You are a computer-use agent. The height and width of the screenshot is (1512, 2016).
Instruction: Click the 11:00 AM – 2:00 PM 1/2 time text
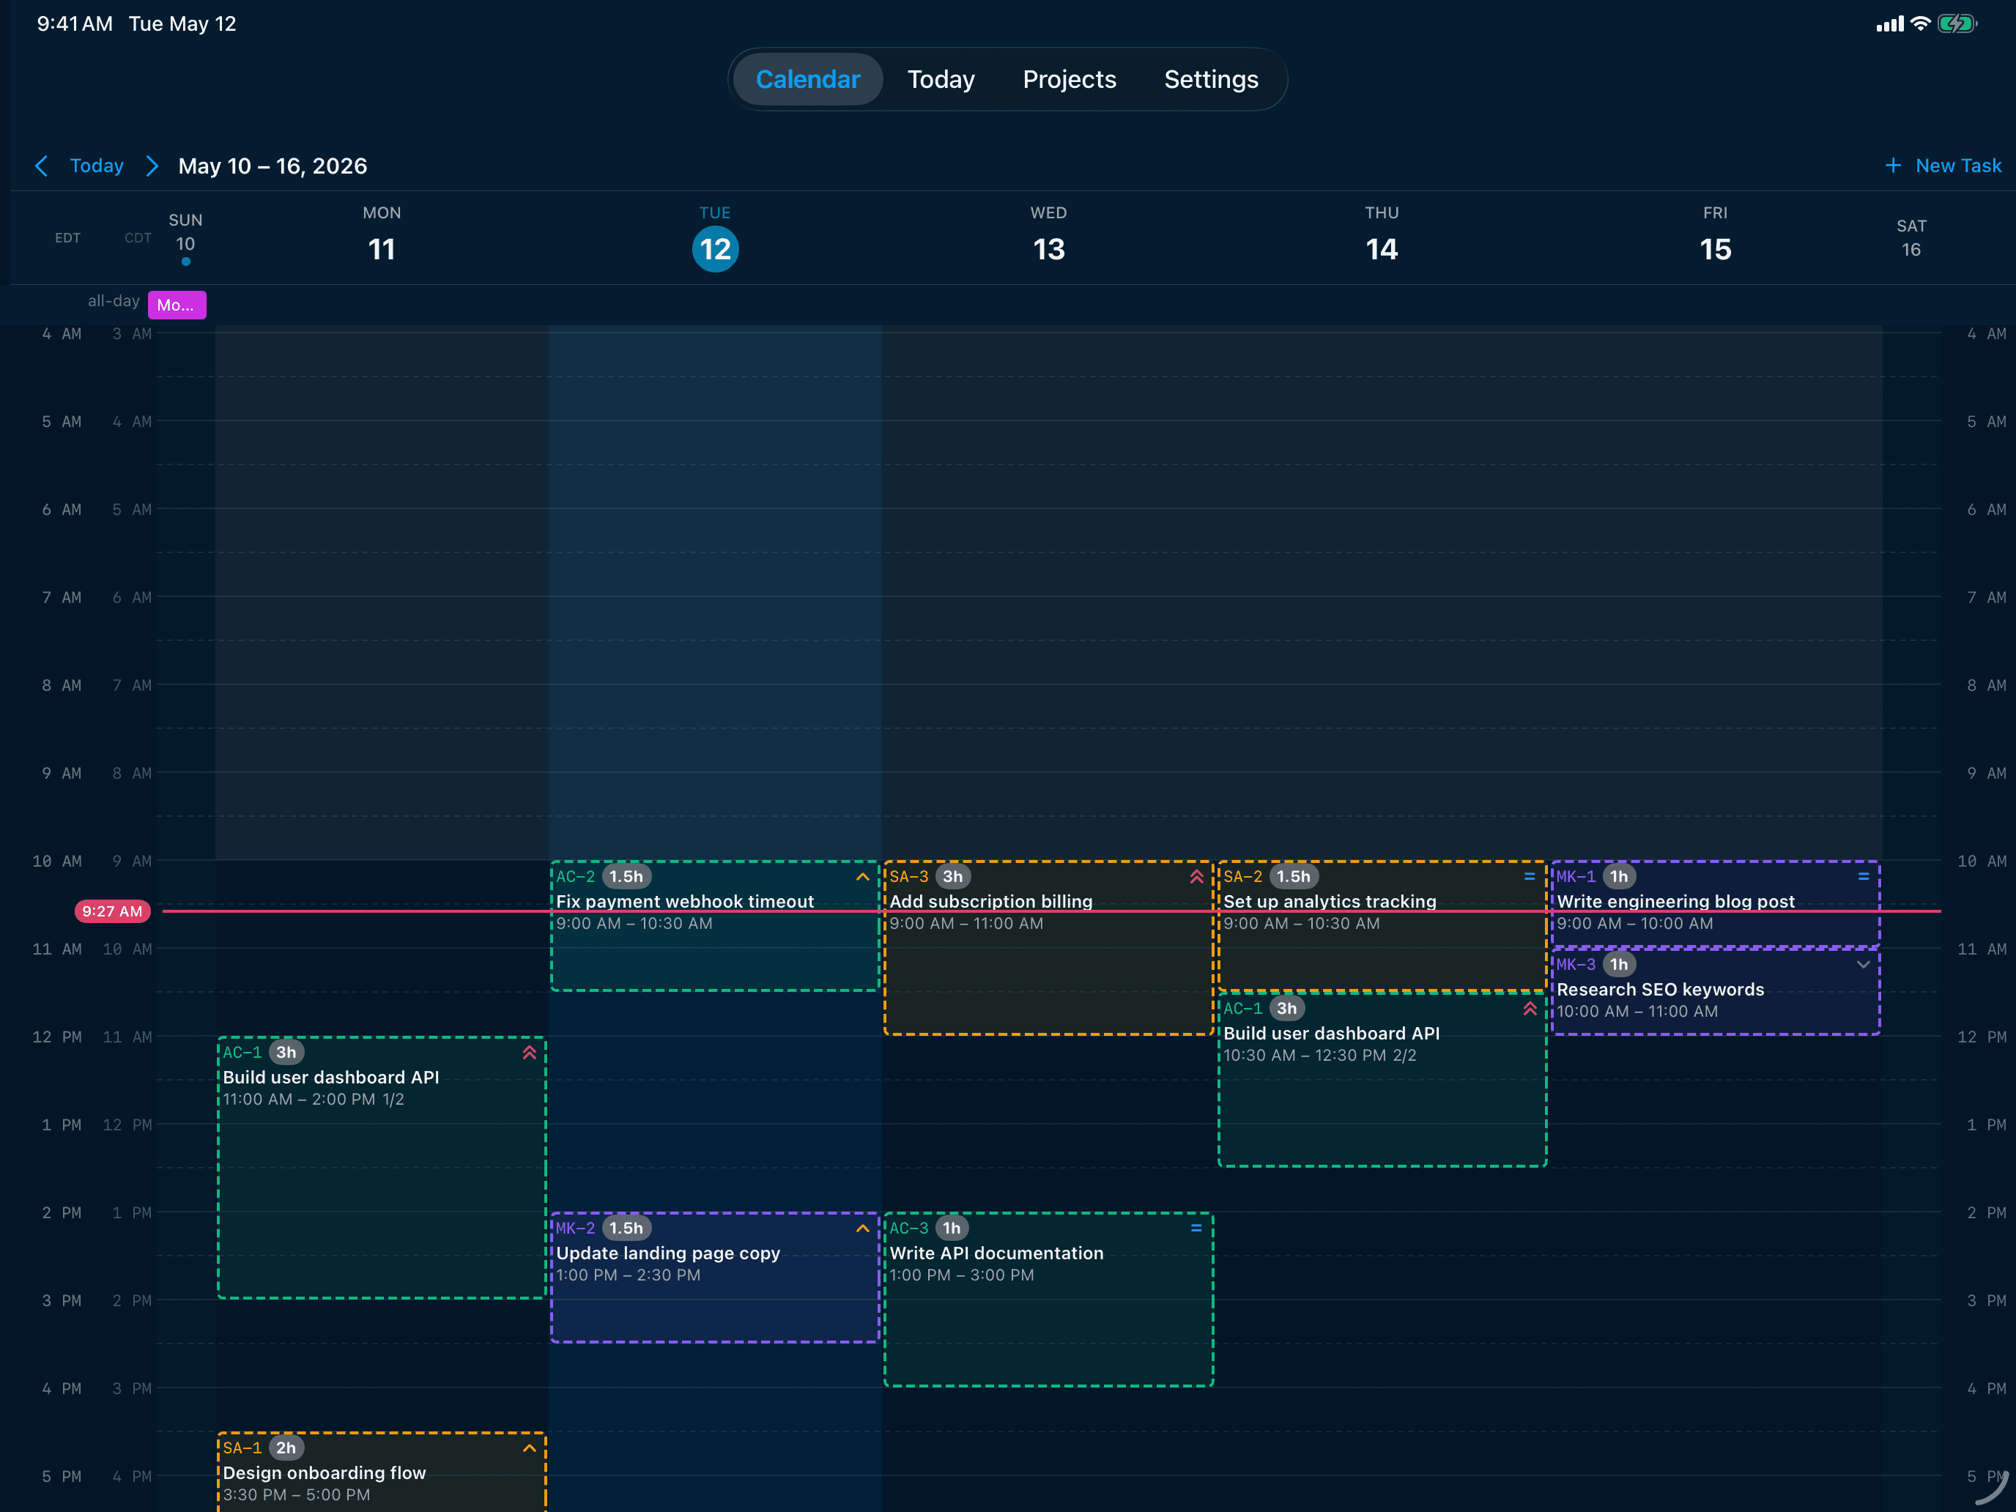314,1099
